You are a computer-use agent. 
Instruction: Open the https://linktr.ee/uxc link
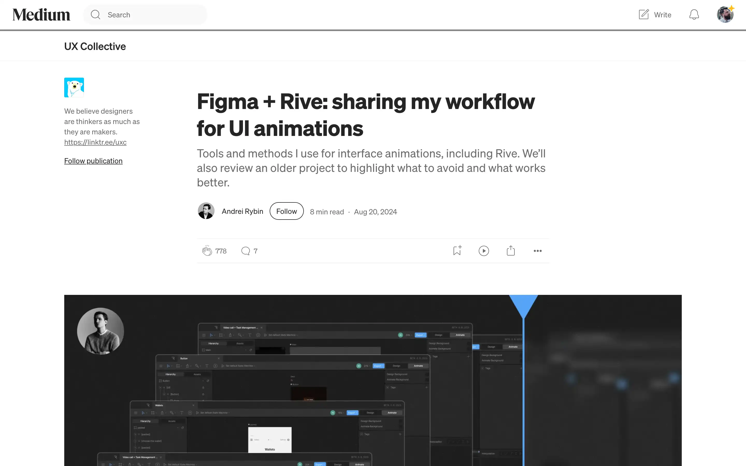(x=95, y=142)
